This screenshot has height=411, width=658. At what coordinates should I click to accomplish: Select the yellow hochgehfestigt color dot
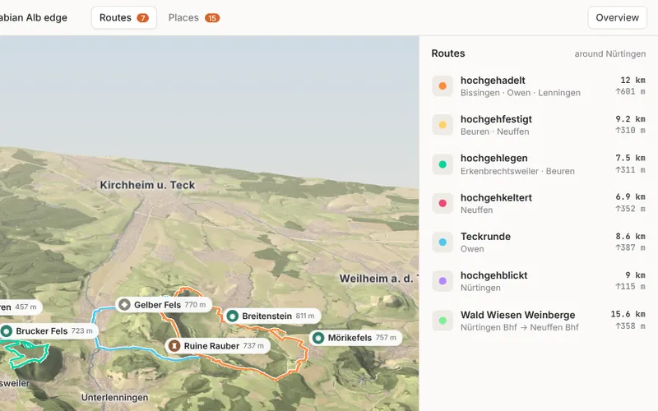(443, 125)
